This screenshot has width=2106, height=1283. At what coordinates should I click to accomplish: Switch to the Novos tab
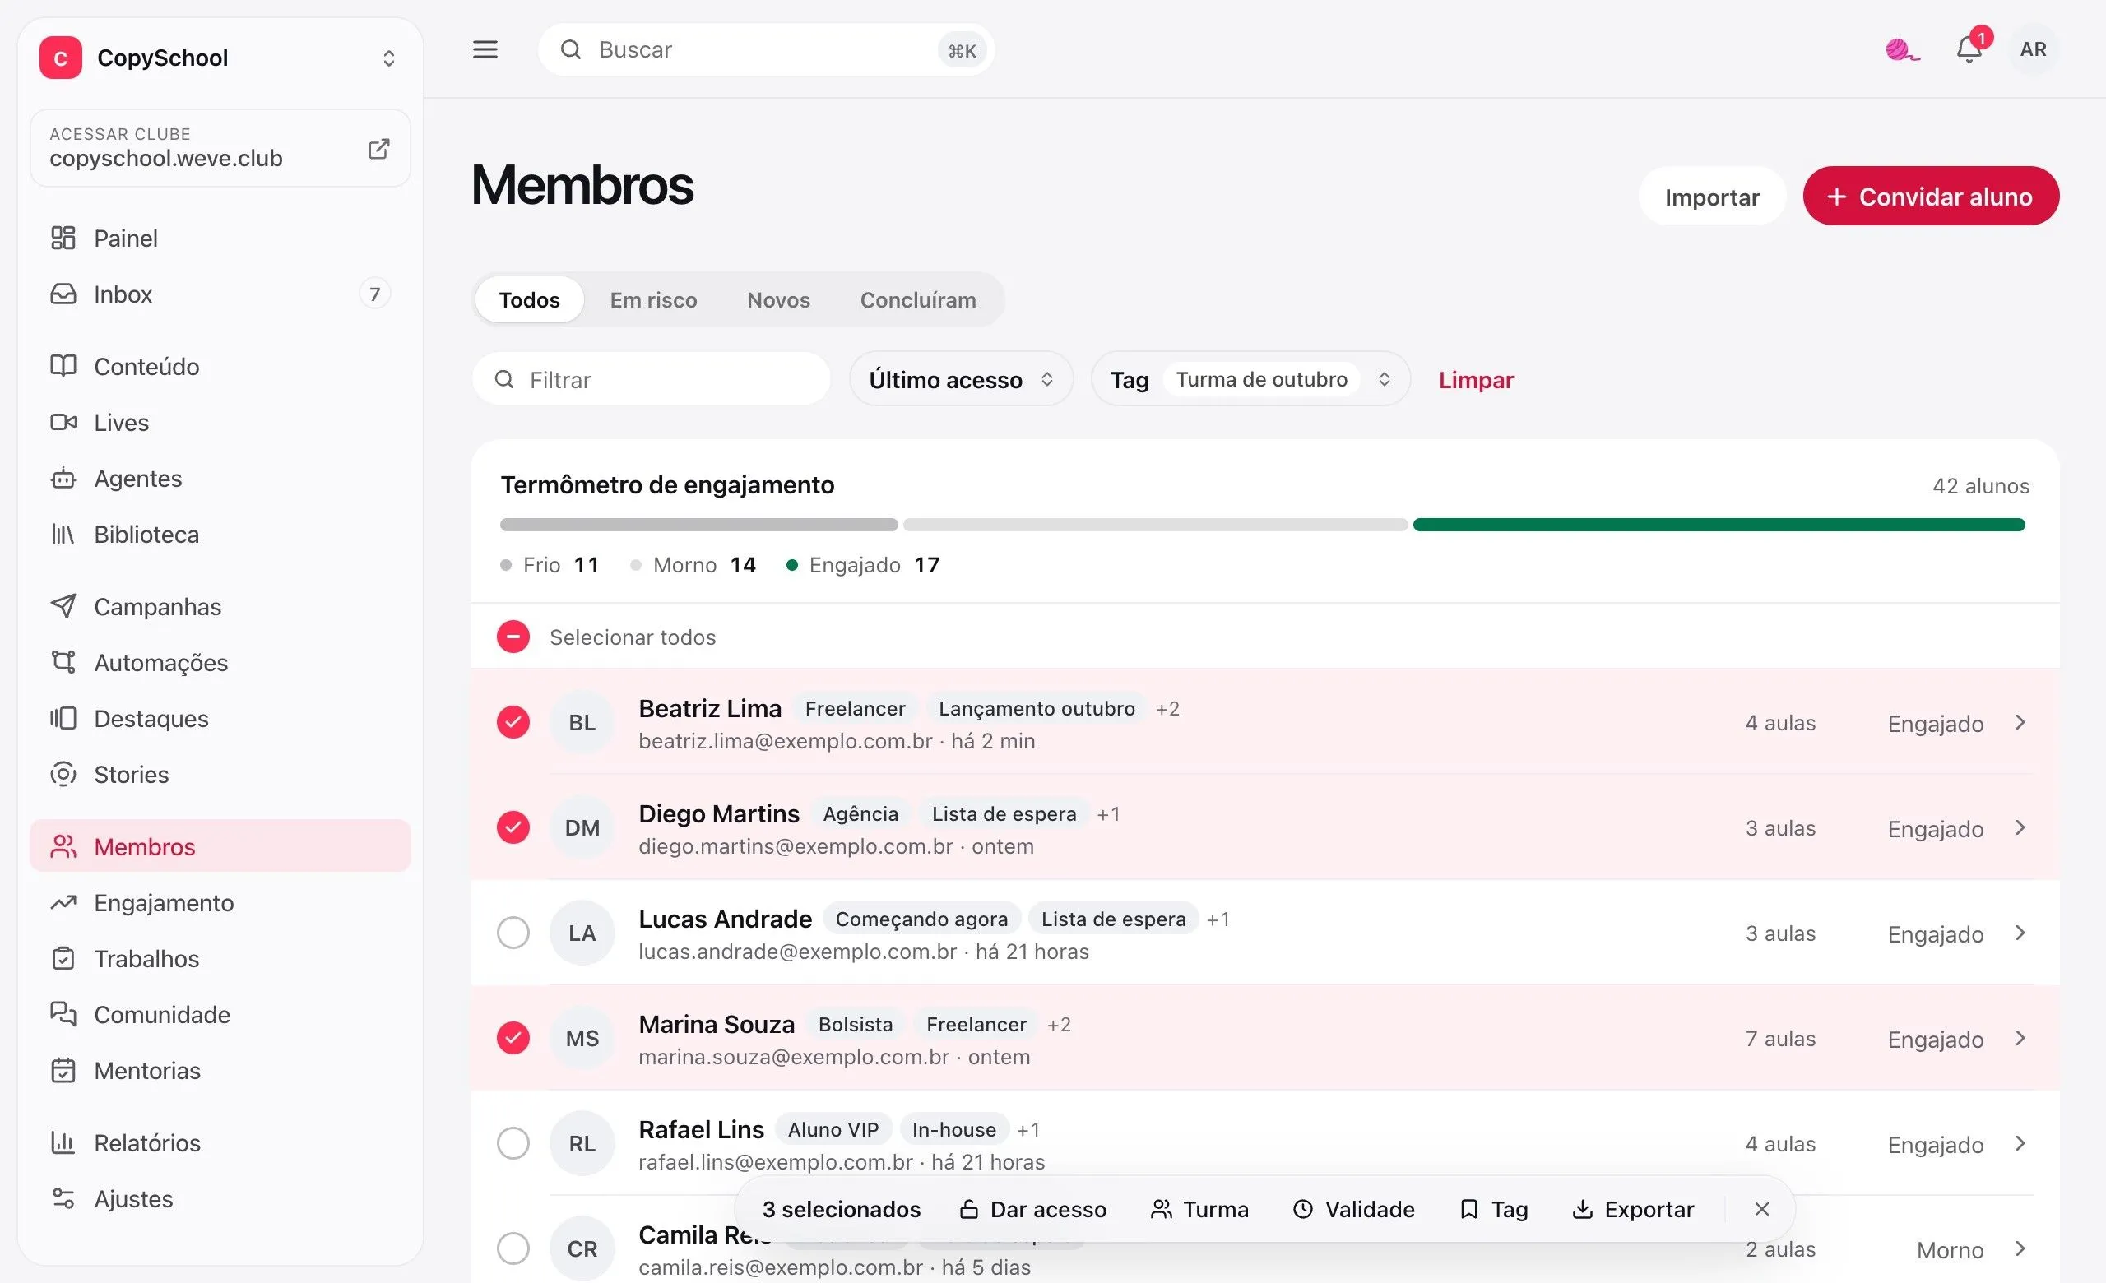click(x=777, y=300)
